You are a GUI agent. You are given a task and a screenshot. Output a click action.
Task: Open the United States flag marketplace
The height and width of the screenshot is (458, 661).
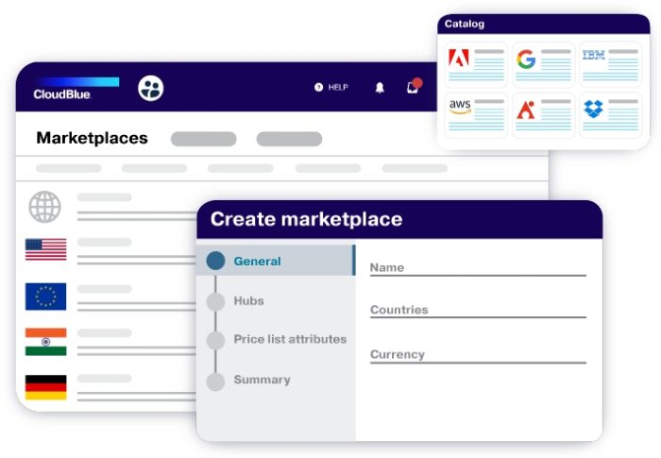[46, 249]
